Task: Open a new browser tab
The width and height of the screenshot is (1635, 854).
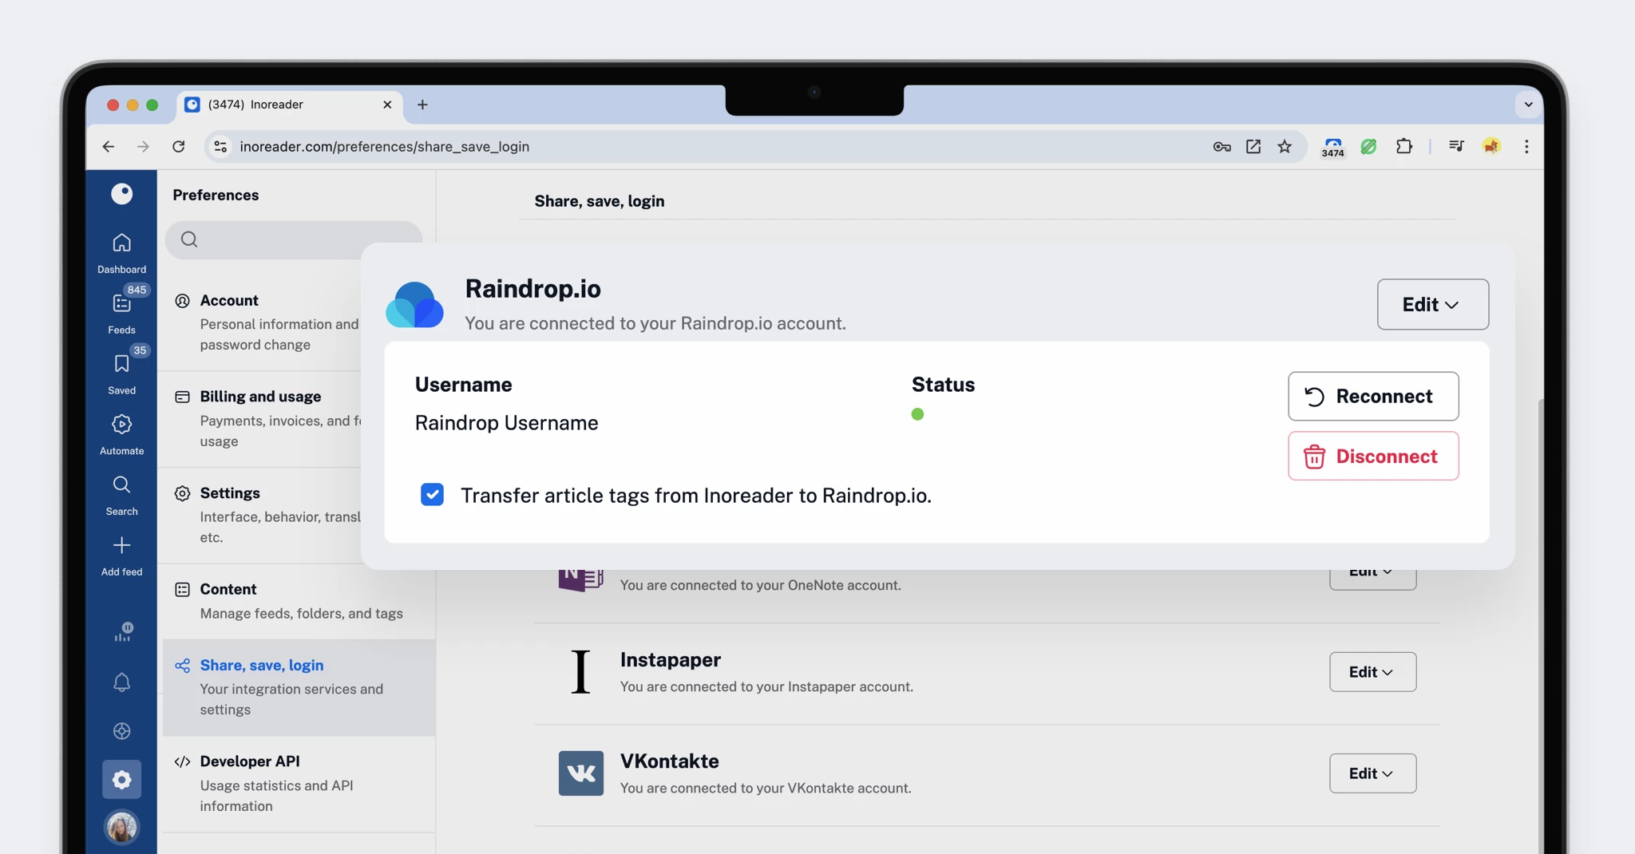Action: [x=422, y=105]
